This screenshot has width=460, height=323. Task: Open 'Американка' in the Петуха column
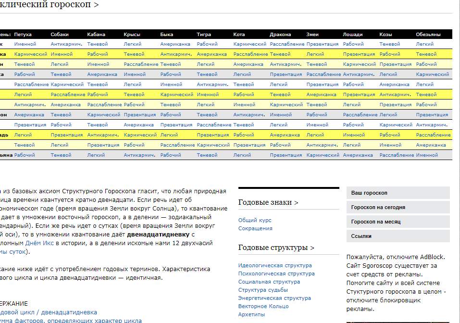tap(29, 115)
